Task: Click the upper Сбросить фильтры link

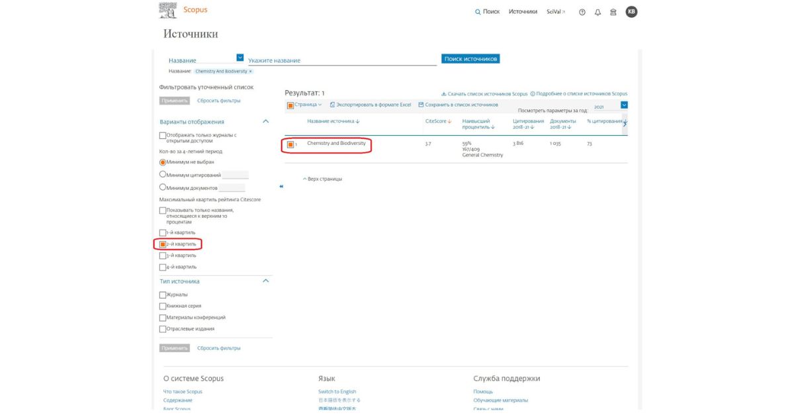Action: coord(219,101)
